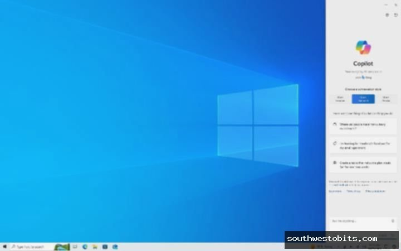Select the More Creative conversation style
Viewport: 401px width, 251px height.
pyautogui.click(x=340, y=99)
